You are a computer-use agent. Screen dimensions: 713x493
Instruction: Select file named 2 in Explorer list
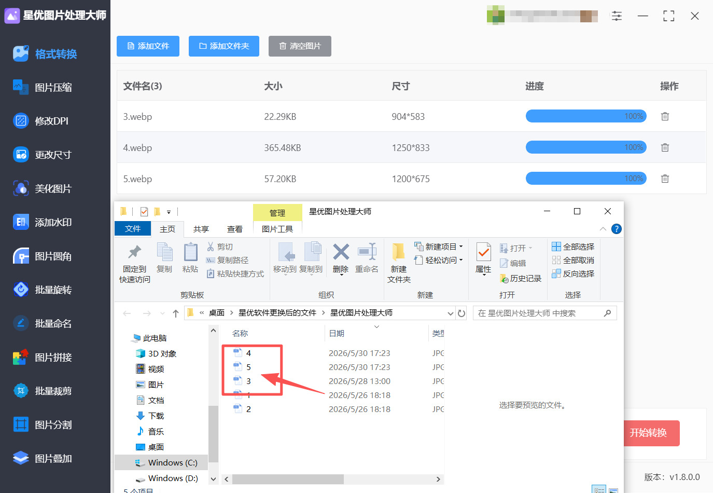(x=248, y=409)
